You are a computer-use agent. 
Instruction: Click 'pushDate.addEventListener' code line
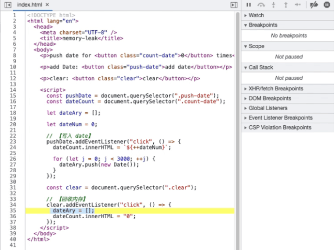pos(113,141)
